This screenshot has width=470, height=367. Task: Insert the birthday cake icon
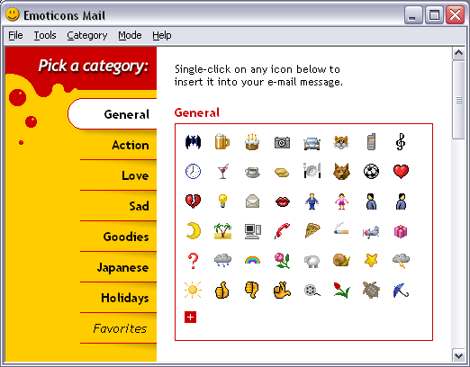252,141
